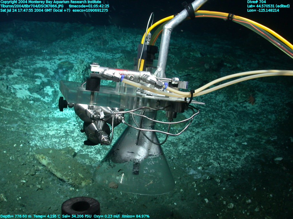Click the Temp= 4.116 C readout
293x219 pixels.
coord(47,216)
